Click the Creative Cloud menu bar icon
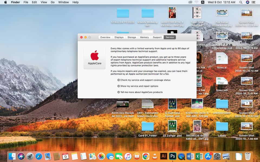The height and width of the screenshot is (162, 260). click(190, 2)
